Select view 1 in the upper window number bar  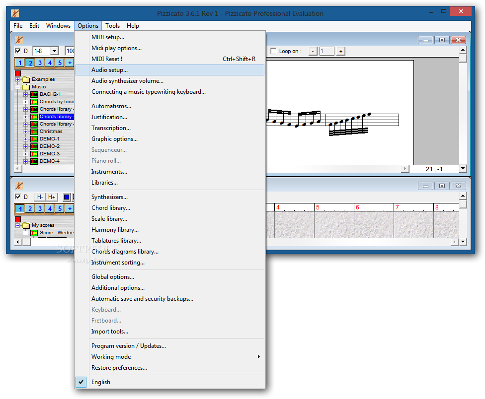20,63
